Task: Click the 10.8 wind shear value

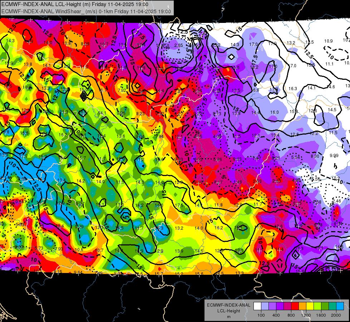Action: click(x=66, y=43)
